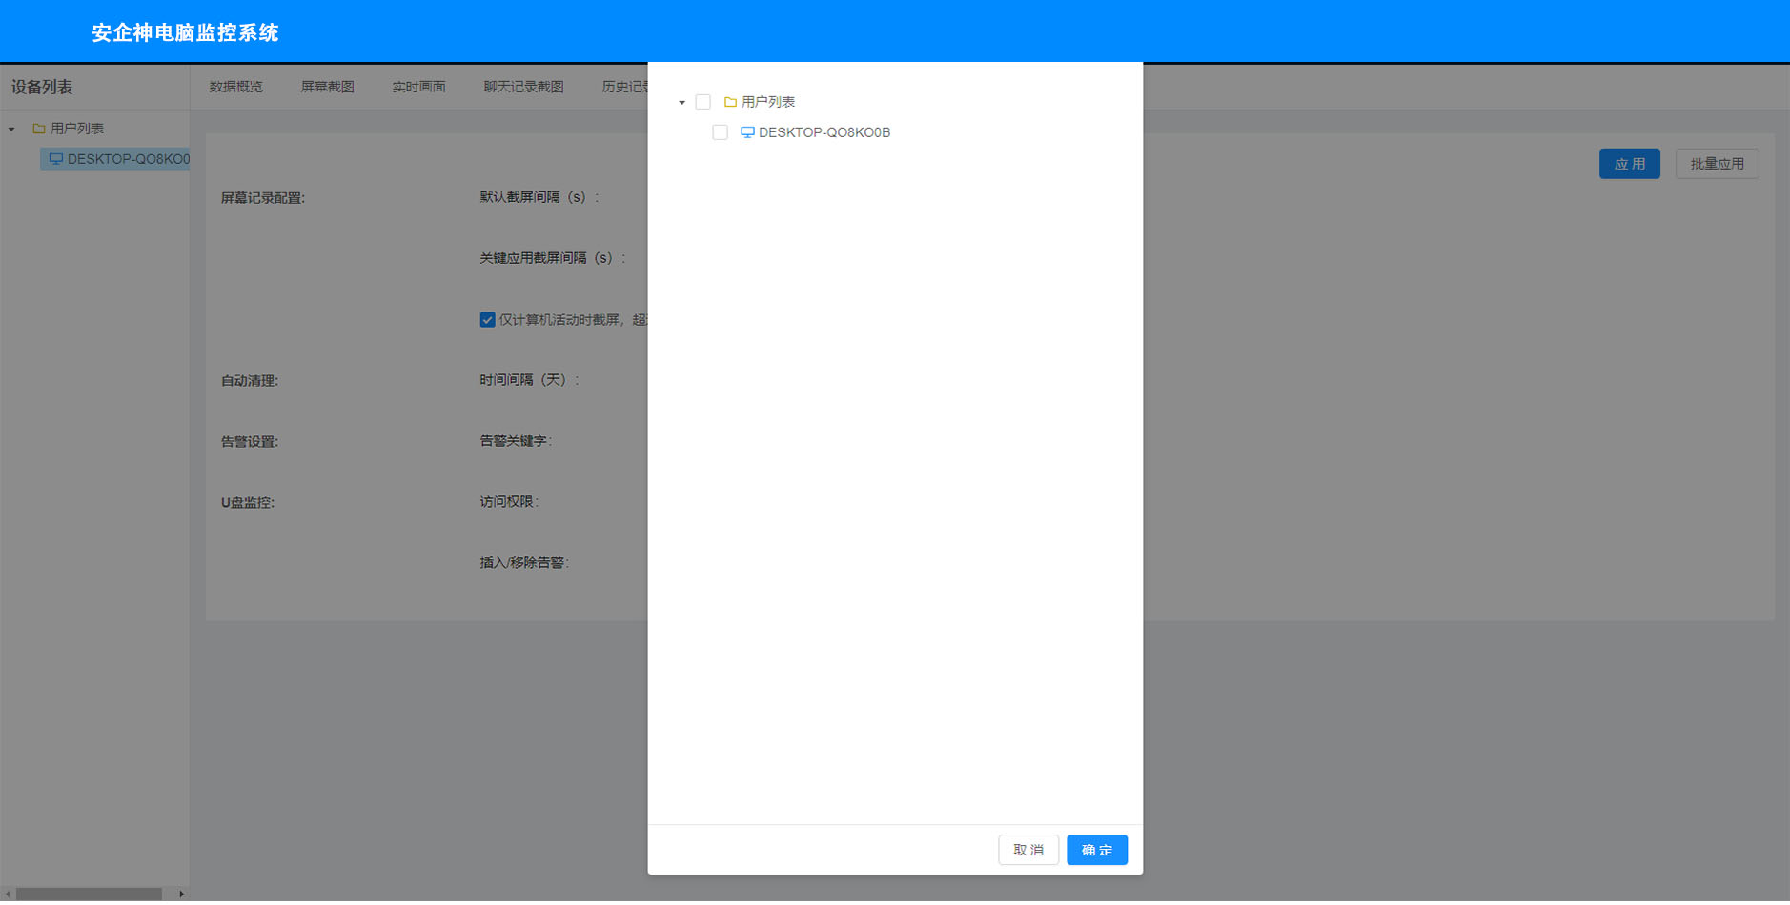Click the 取消 button
Image resolution: width=1790 pixels, height=905 pixels.
point(1028,850)
